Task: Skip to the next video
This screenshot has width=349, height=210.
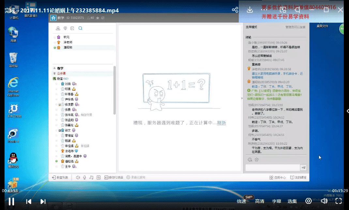Action: [43, 202]
